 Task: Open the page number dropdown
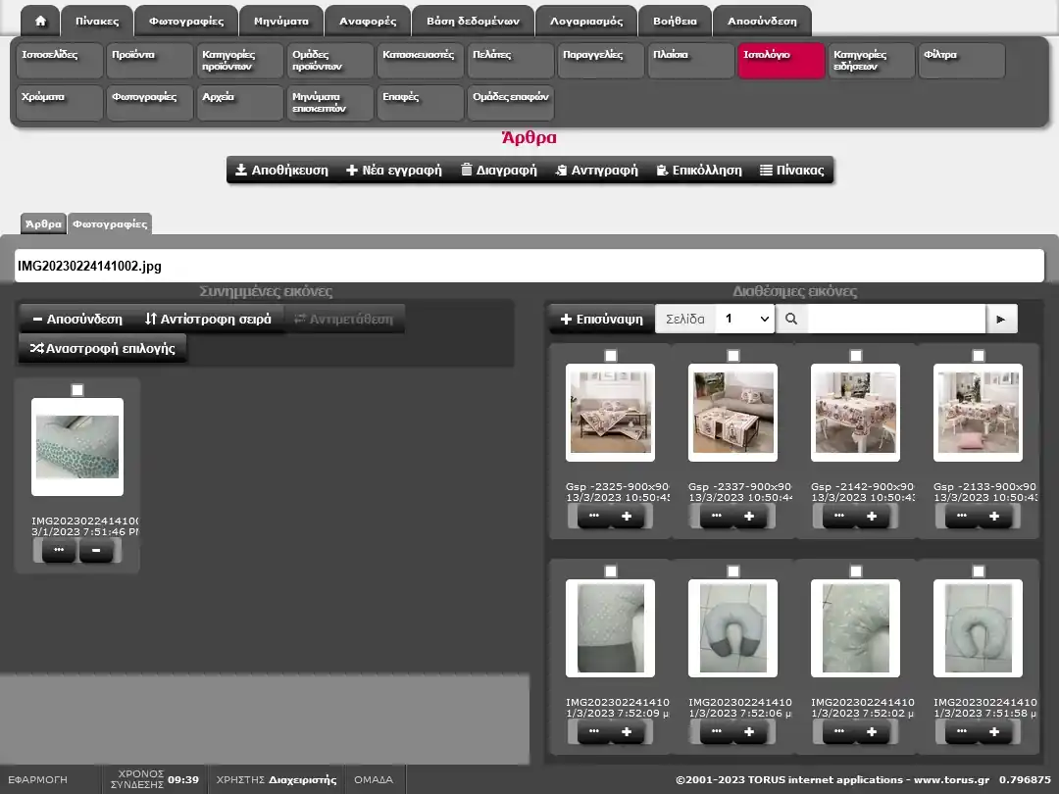[744, 319]
